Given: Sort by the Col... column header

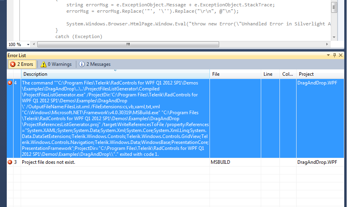Looking at the screenshot, I should pyautogui.click(x=288, y=74).
